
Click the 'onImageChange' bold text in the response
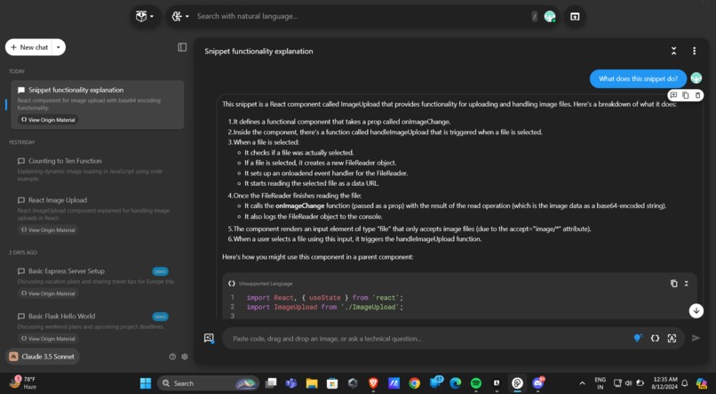tap(300, 205)
